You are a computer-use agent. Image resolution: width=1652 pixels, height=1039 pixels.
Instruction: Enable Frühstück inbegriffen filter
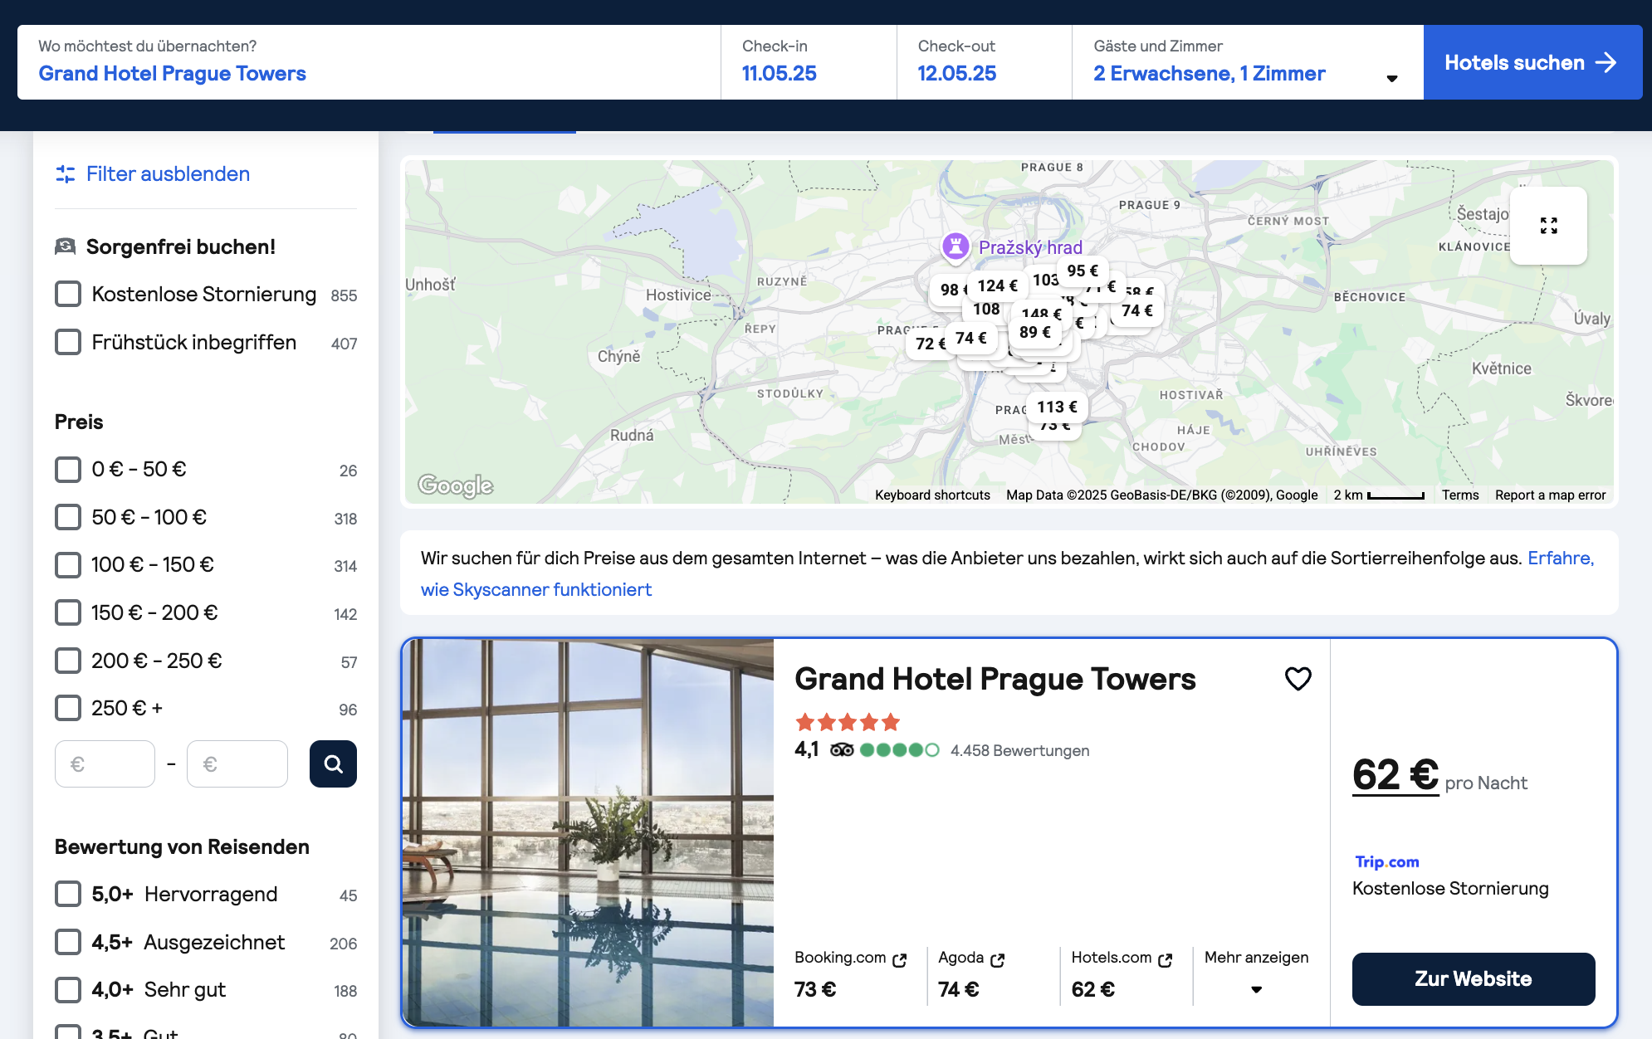68,342
